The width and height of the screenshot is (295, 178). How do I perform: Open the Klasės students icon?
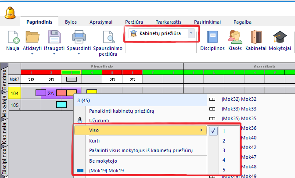[x=235, y=37]
